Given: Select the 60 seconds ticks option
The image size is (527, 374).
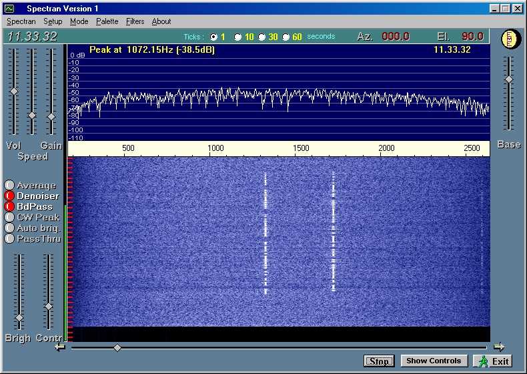Looking at the screenshot, I should pos(286,37).
